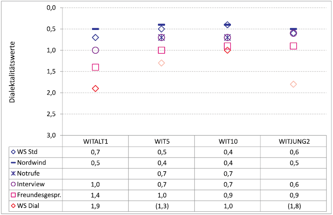Screen dimensions: 333x215
Task: Select the purple circle marker above WITALT1
Action: tap(95, 50)
